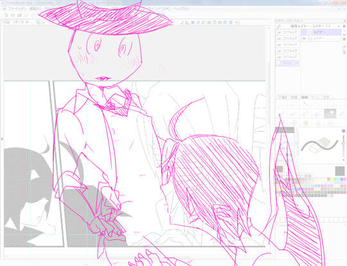The width and height of the screenshot is (347, 266).
Task: Click the trash icon beside the layer list
Action: click(x=344, y=39)
